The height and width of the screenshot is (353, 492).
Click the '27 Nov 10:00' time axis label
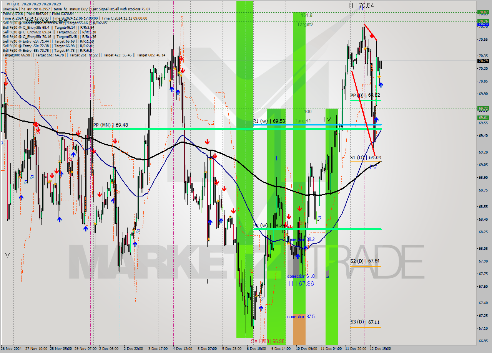pyautogui.click(x=36, y=349)
